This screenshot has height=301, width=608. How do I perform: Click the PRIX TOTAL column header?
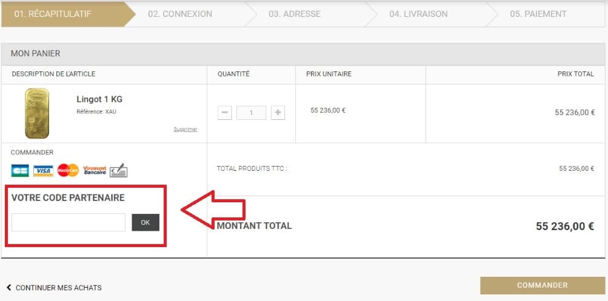point(575,74)
